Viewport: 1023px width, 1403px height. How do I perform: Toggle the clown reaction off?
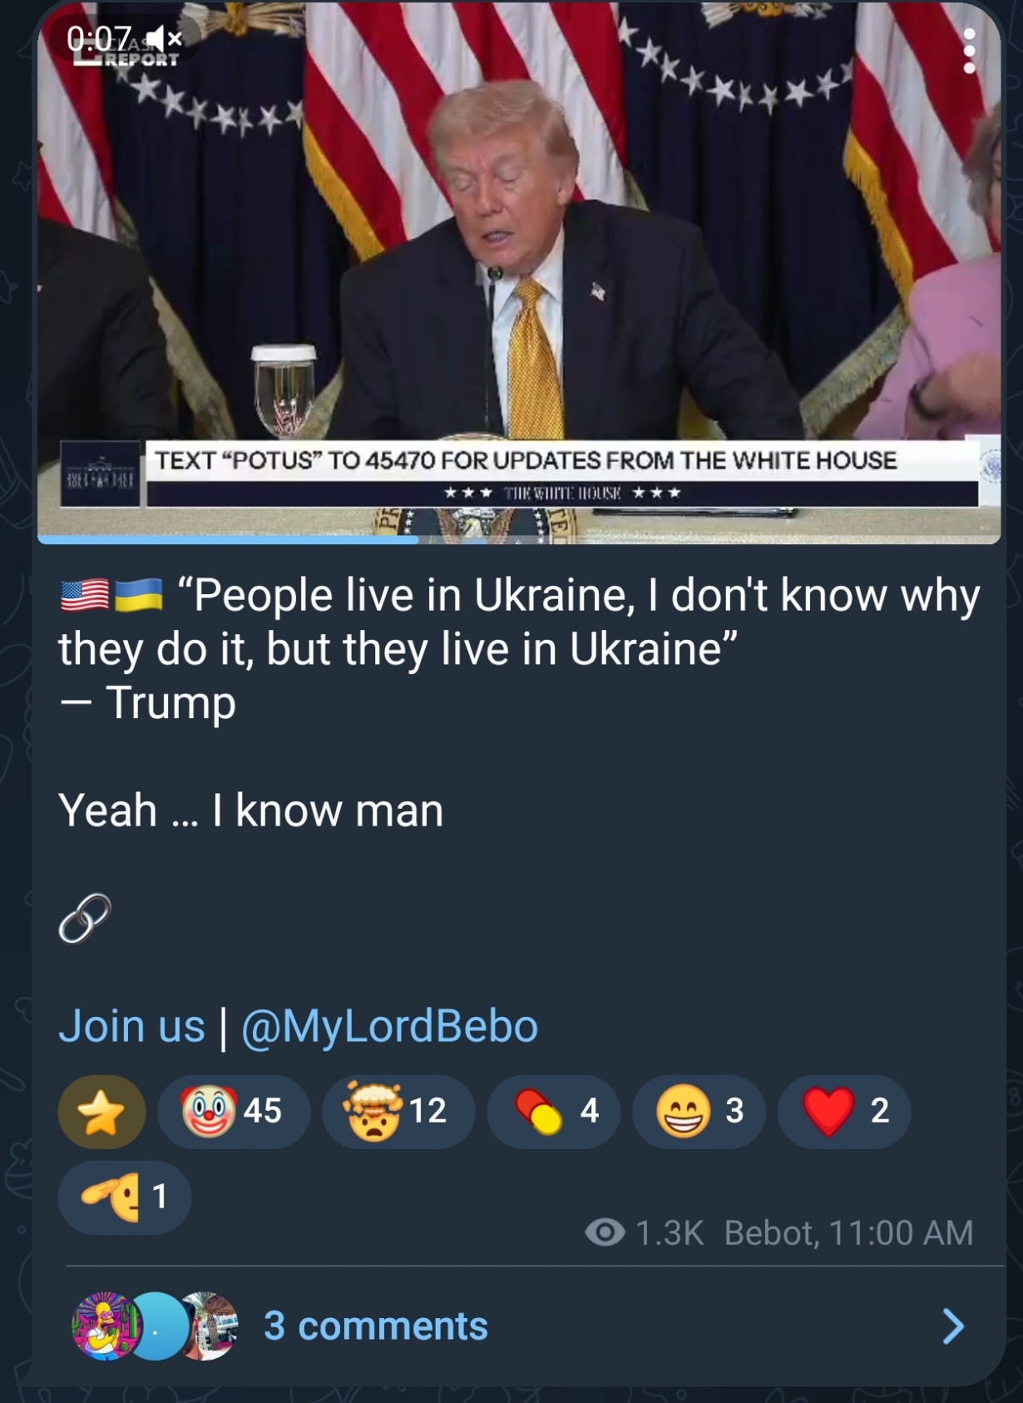pos(233,1110)
